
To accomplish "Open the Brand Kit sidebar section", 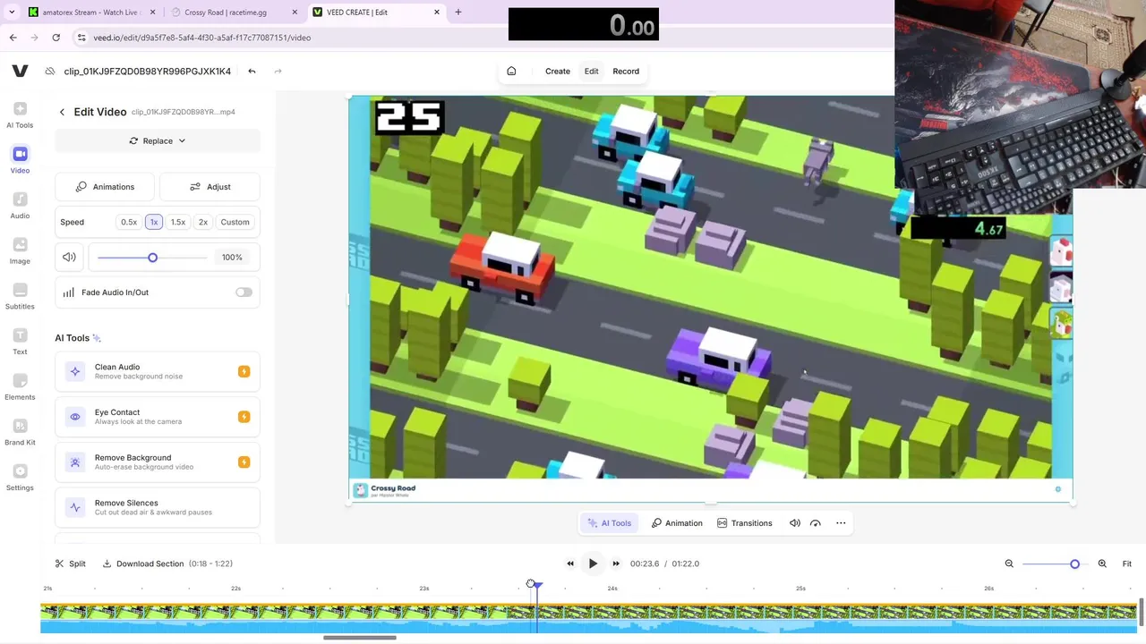I will click(x=20, y=432).
